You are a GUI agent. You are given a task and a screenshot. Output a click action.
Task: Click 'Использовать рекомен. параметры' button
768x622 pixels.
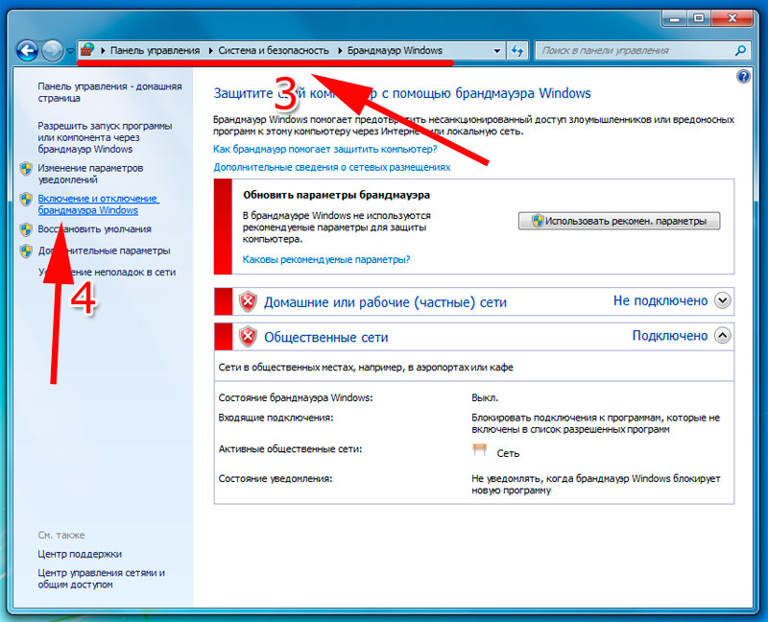[x=619, y=221]
